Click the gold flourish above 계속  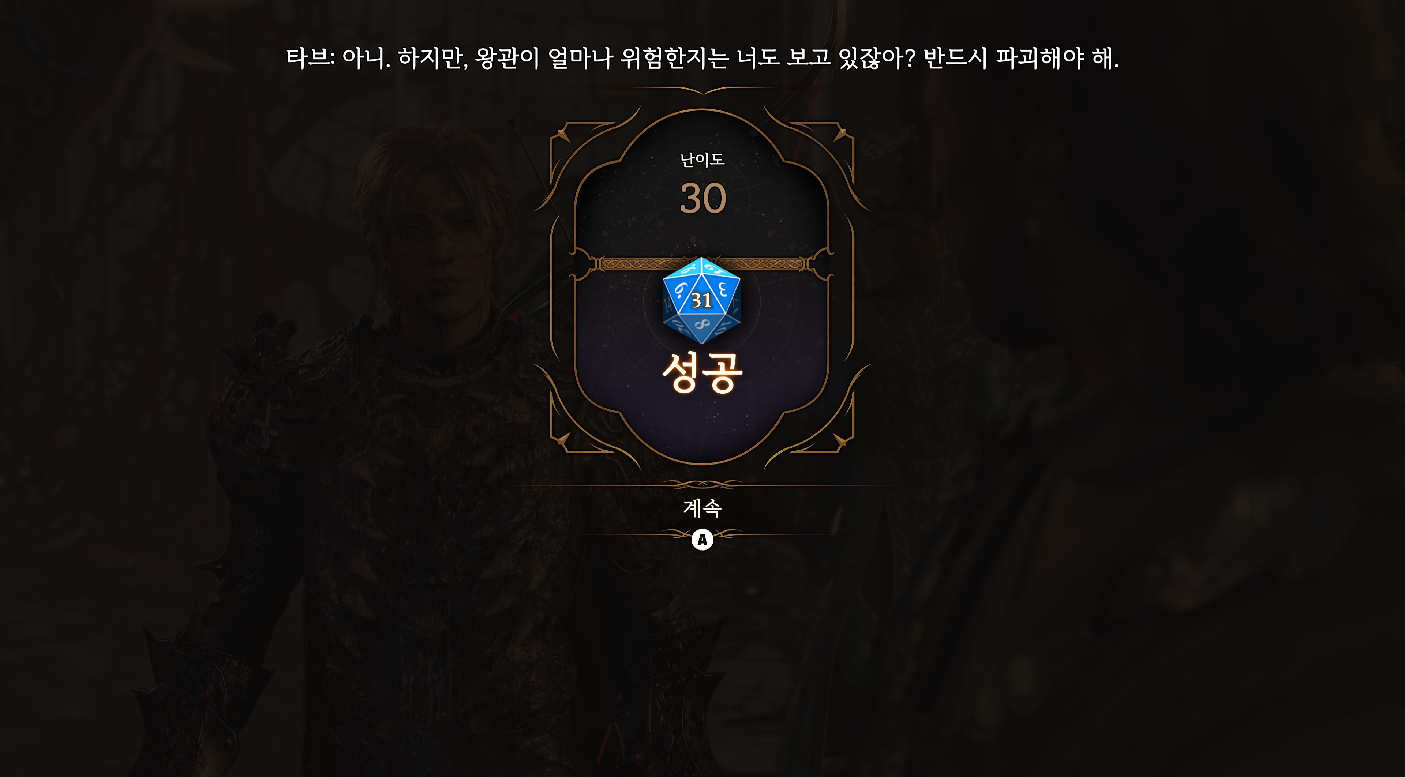click(702, 484)
